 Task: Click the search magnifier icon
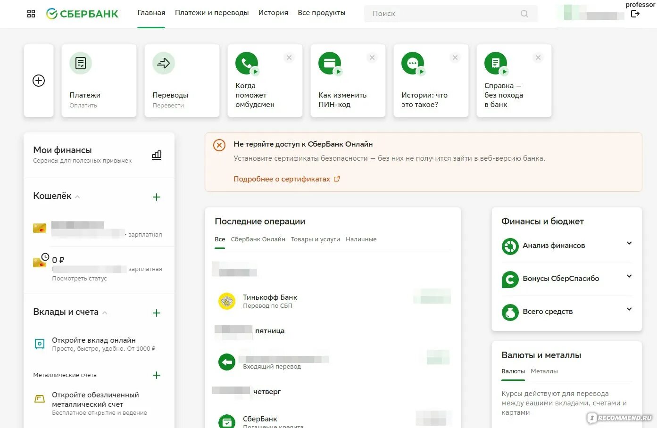524,14
